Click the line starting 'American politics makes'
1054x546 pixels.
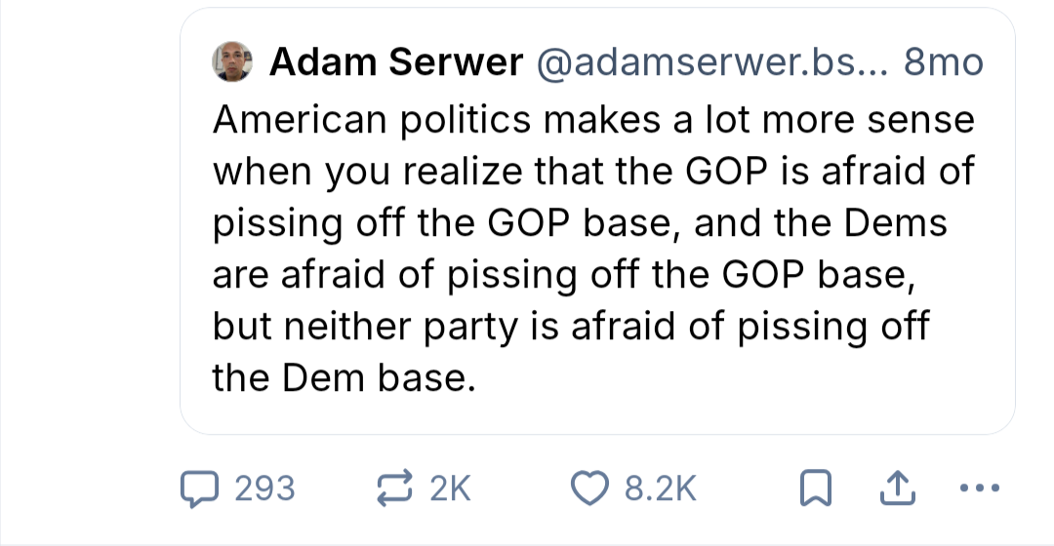point(593,120)
